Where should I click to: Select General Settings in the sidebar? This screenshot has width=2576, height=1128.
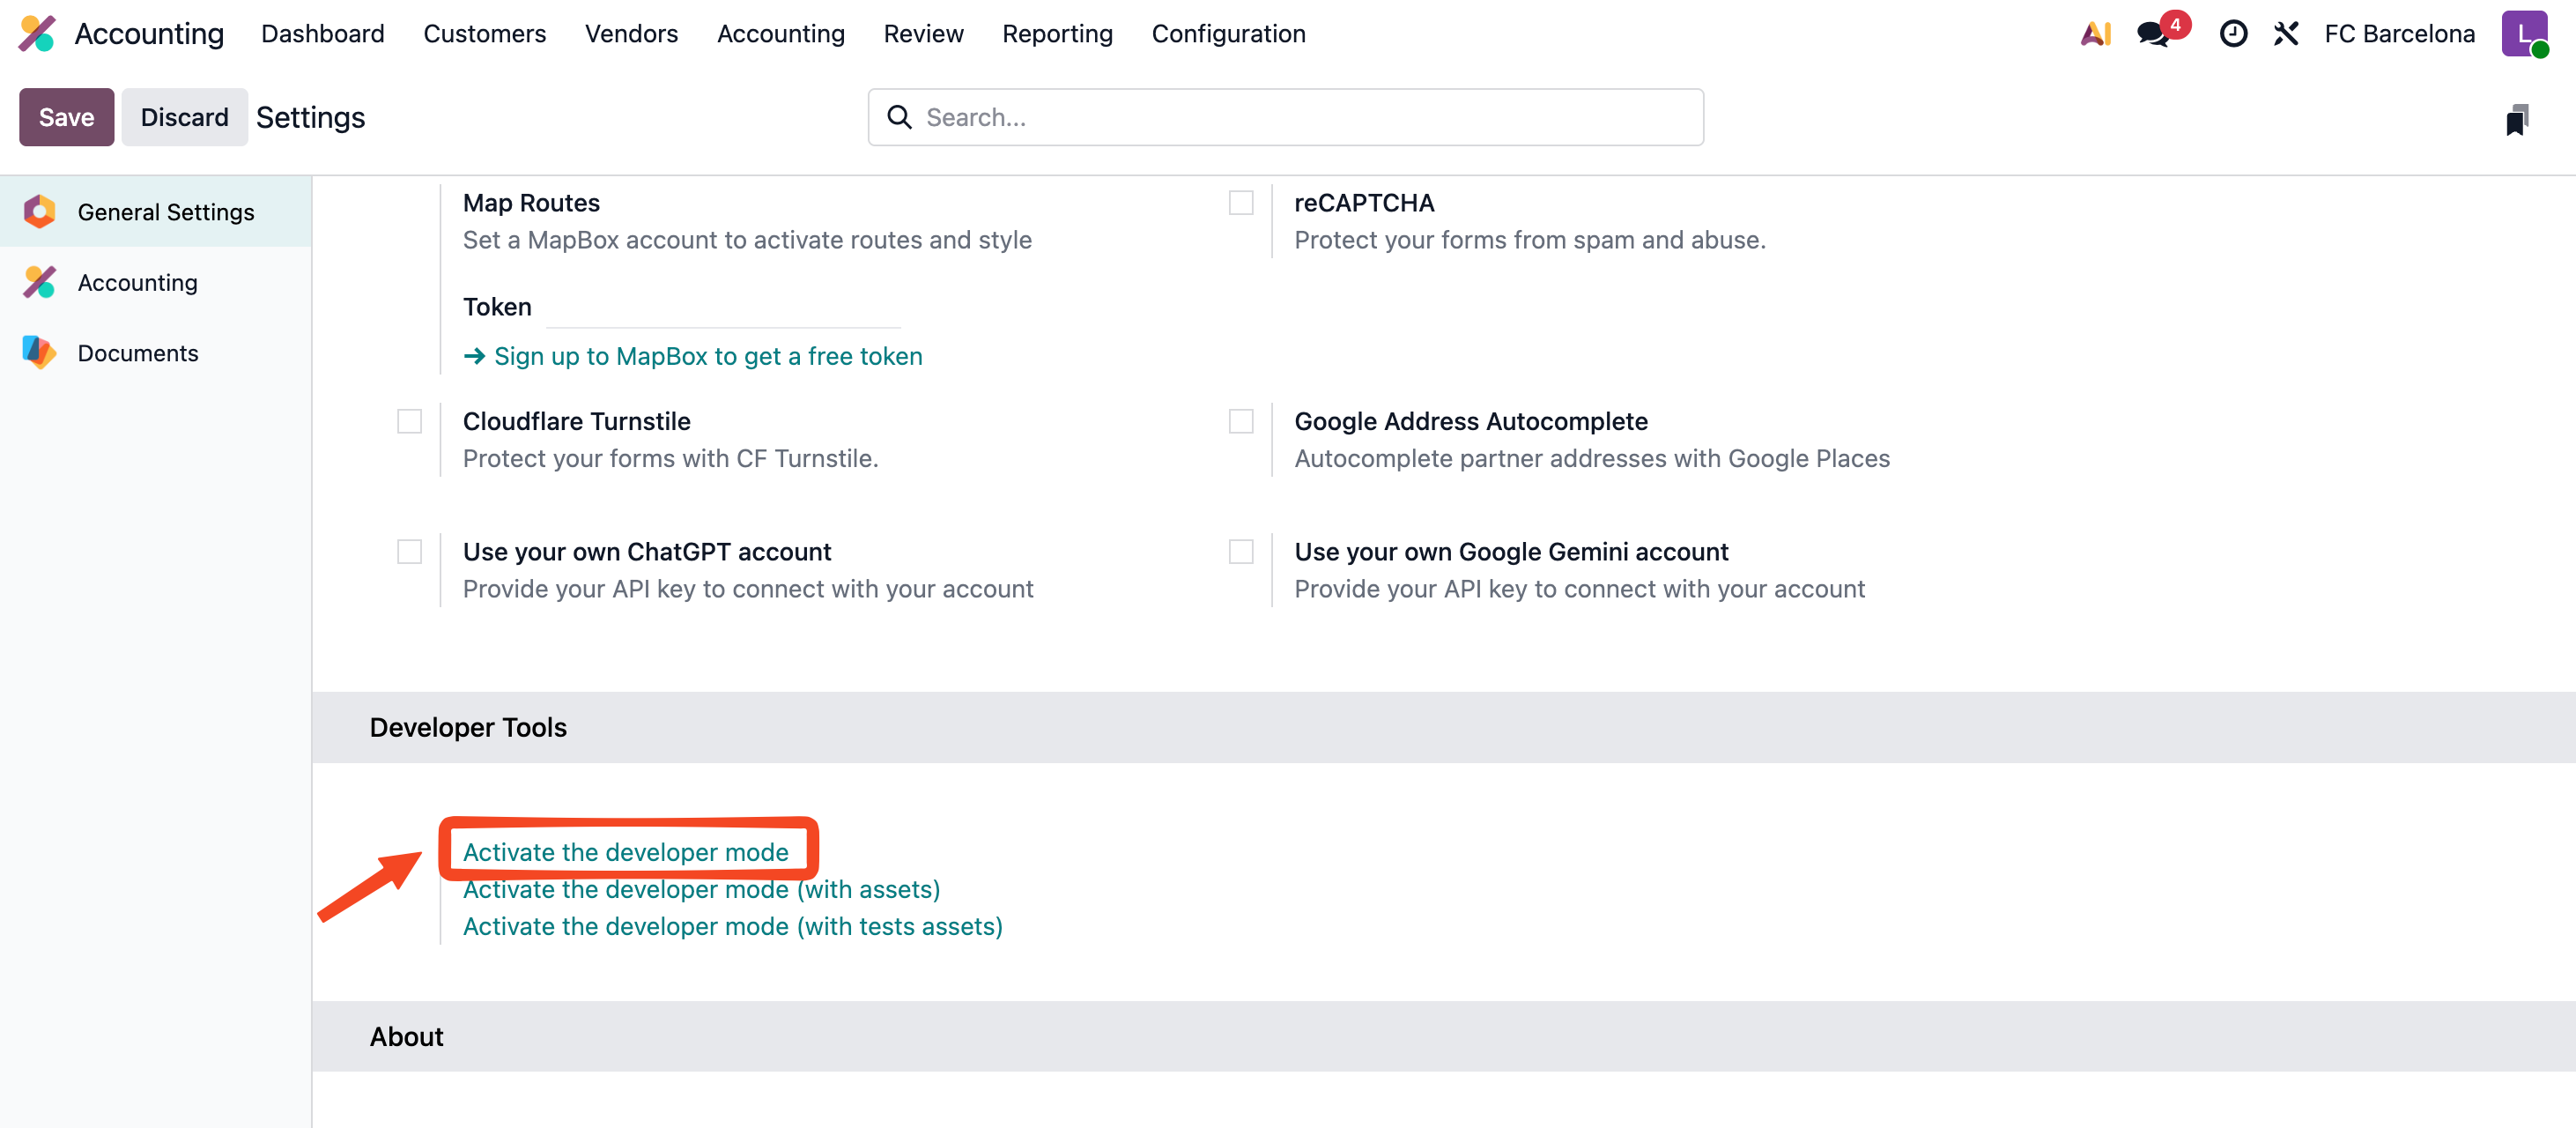click(165, 212)
